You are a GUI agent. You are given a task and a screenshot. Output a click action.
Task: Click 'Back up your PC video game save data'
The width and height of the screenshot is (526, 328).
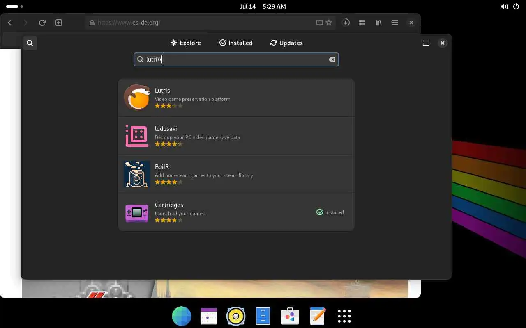click(x=197, y=137)
